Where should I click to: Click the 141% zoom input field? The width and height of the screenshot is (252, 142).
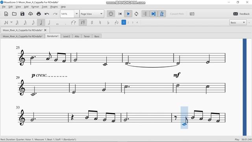67,14
